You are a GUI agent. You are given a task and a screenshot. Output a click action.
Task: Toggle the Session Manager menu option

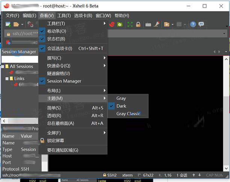73,81
